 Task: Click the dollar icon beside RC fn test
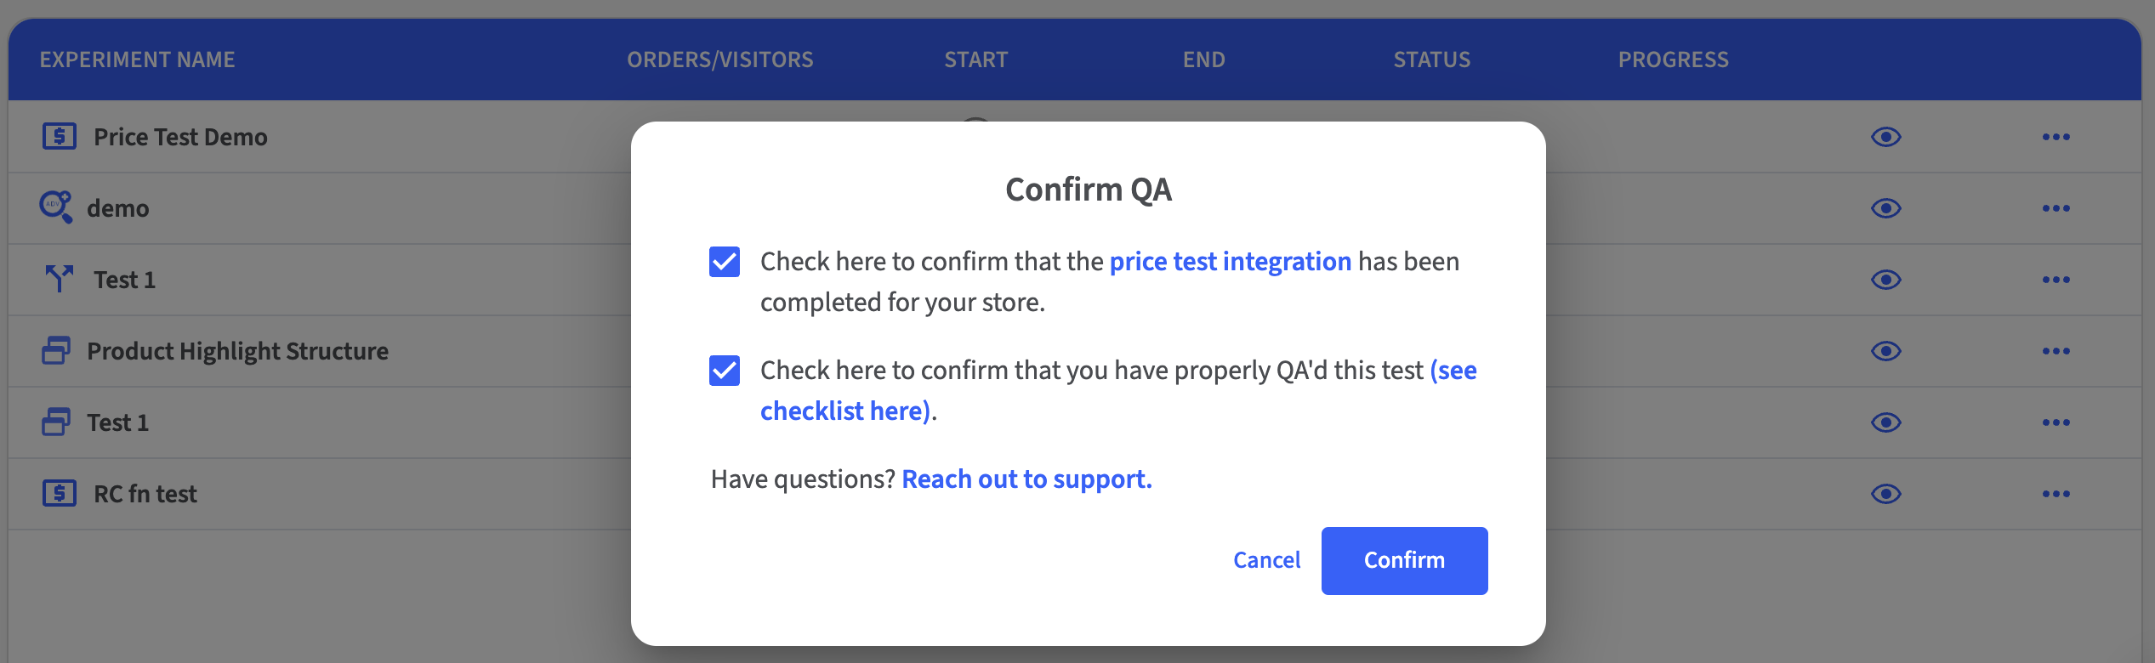(x=60, y=493)
